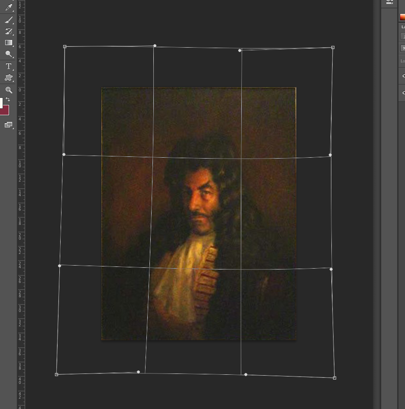Open the Normal blend mode dropdown
The width and height of the screenshot is (405, 409).
click(x=403, y=48)
